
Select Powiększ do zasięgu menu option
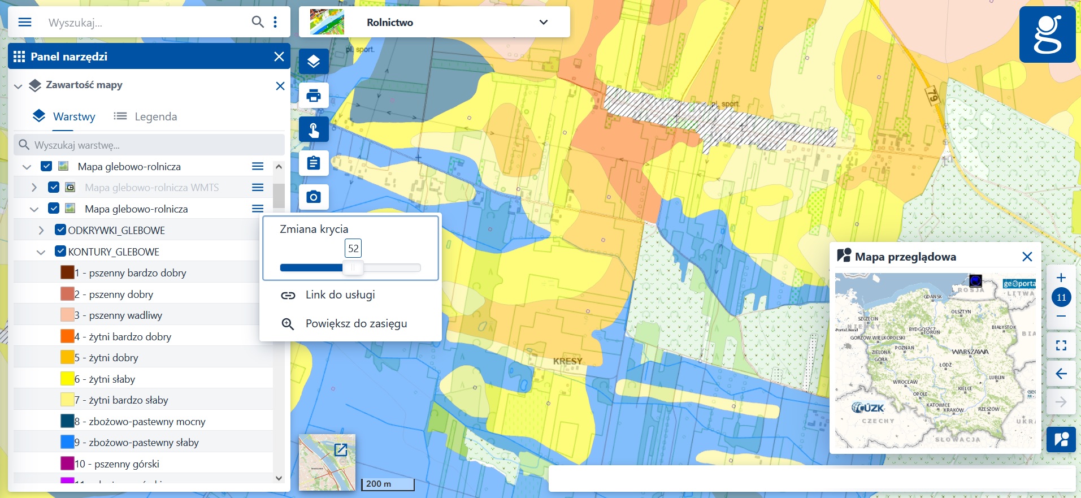point(356,324)
